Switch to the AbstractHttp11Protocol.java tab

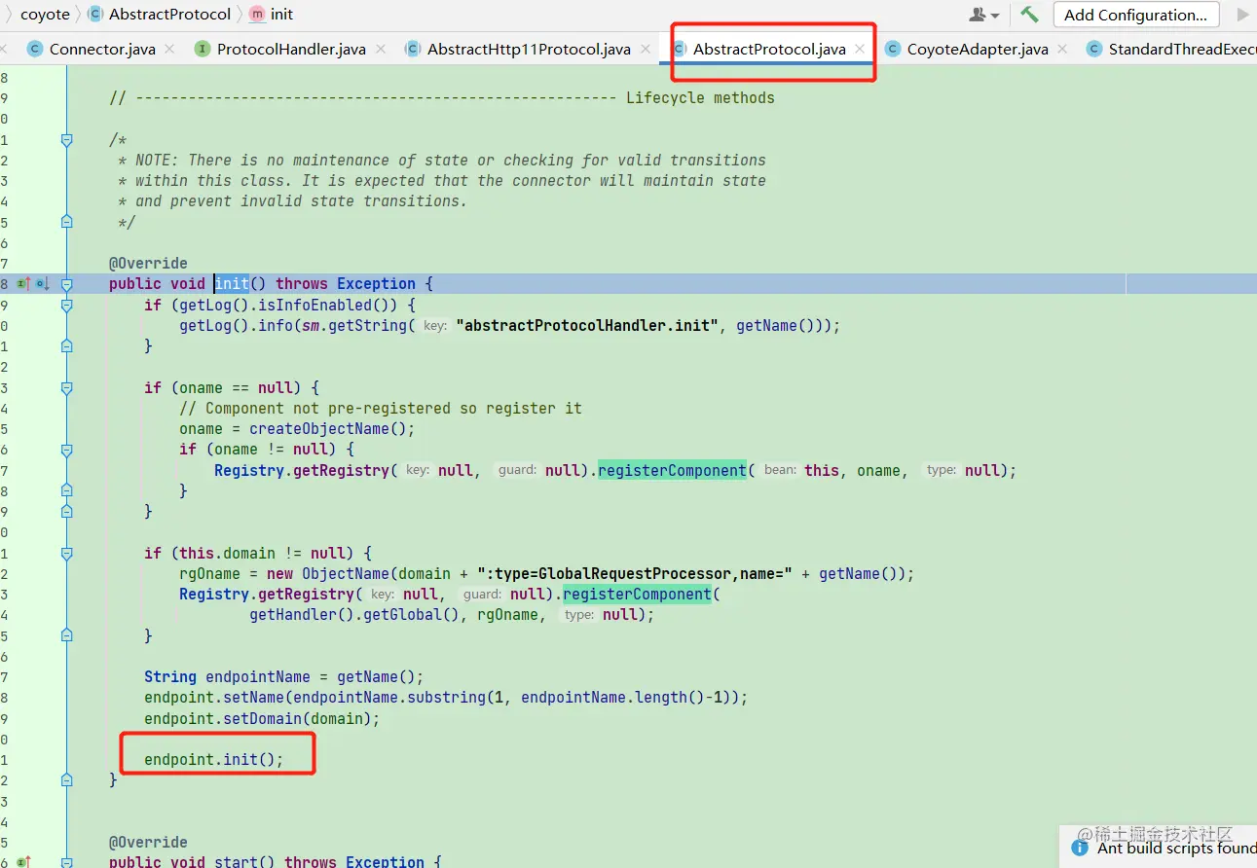pos(529,49)
